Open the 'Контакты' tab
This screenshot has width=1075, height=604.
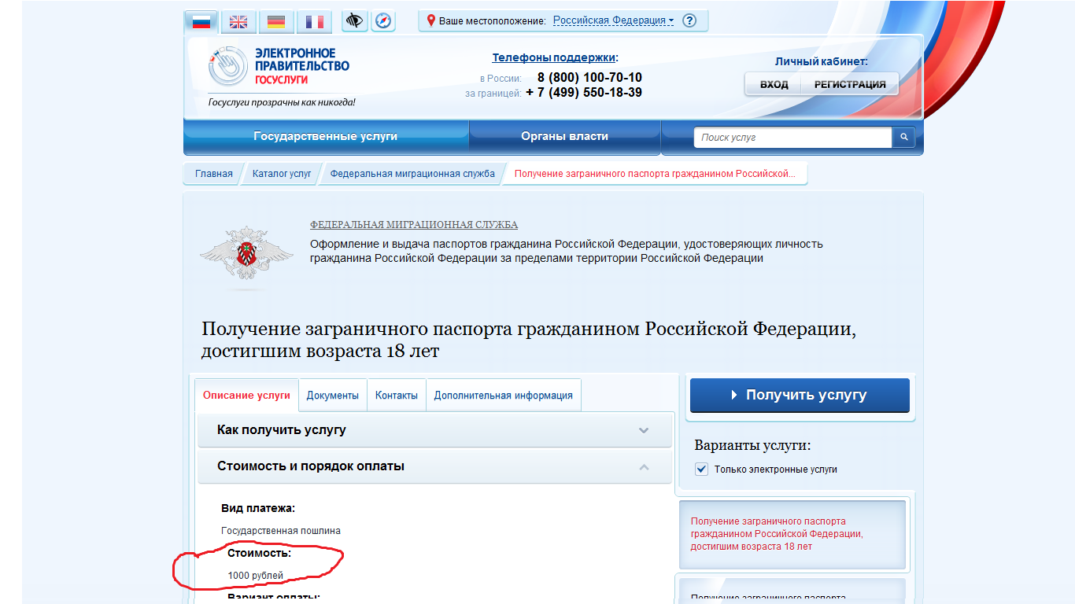[397, 396]
